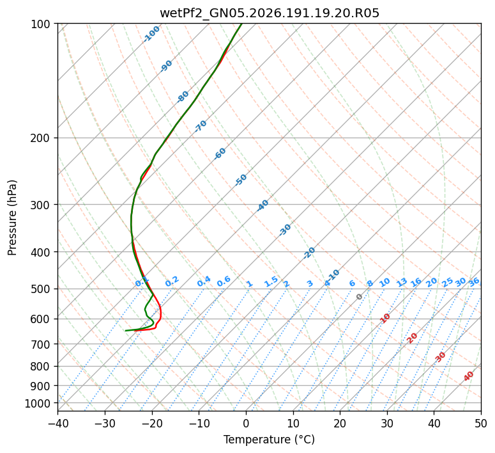
Task: Click the 36 mixing ratio label
Action: click(474, 282)
